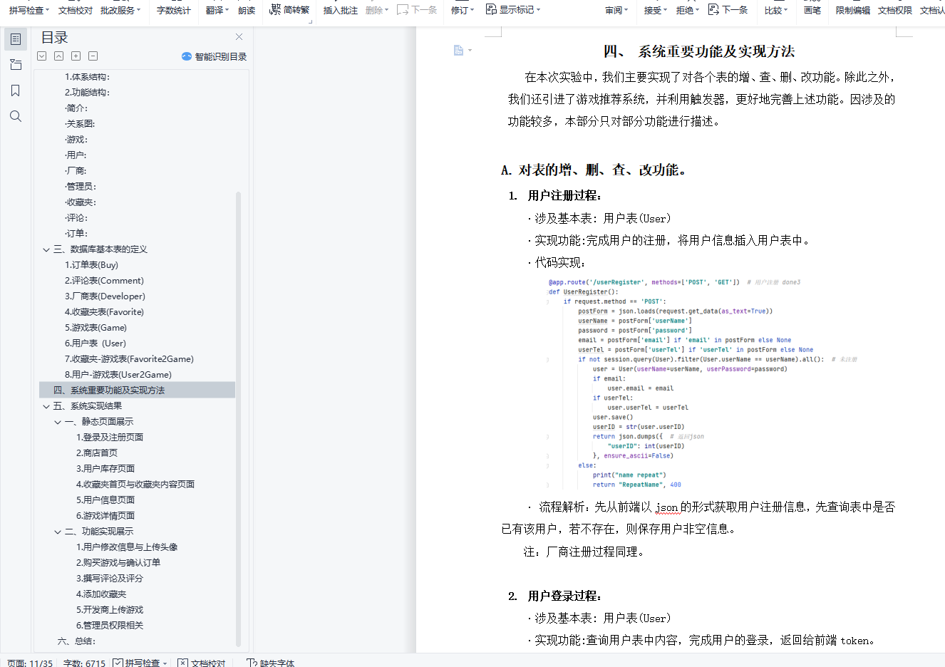The image size is (945, 667).
Task: Open the search magnifier icon in sidebar
Action: (x=16, y=116)
